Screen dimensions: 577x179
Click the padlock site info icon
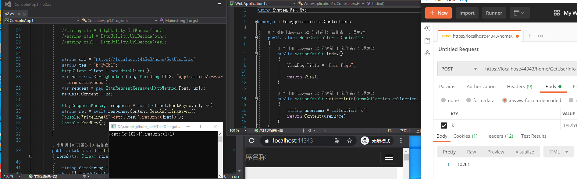pyautogui.click(x=267, y=140)
